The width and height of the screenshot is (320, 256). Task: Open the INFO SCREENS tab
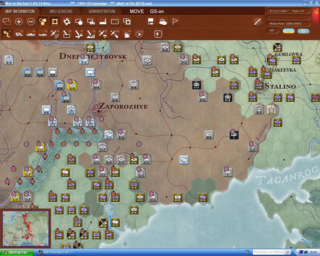click(61, 11)
